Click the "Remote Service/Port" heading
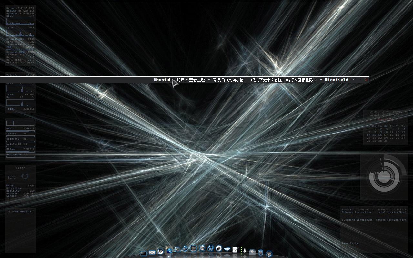This screenshot has width=413, height=258. click(391, 220)
